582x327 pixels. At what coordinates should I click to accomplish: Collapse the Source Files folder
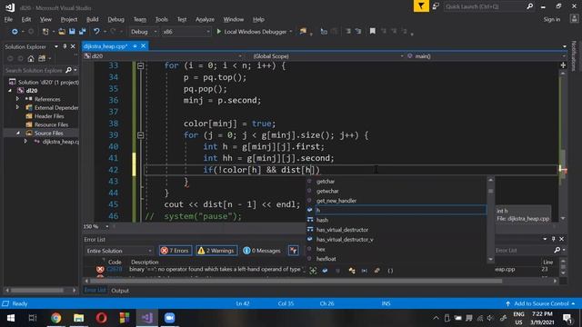(x=17, y=134)
